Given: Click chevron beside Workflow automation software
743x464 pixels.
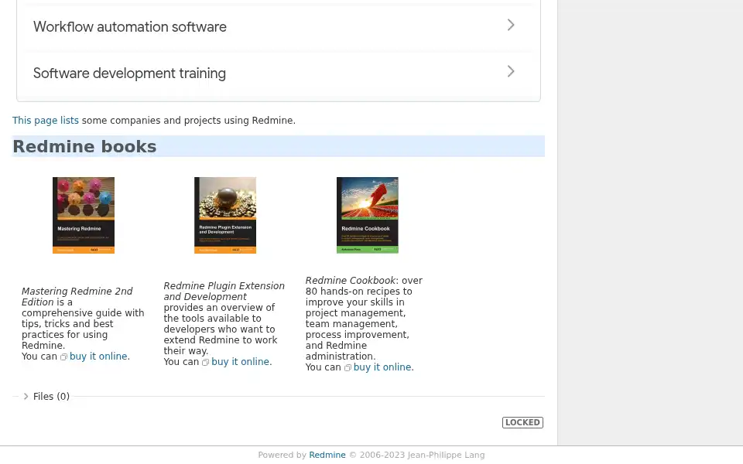Looking at the screenshot, I should pyautogui.click(x=510, y=25).
